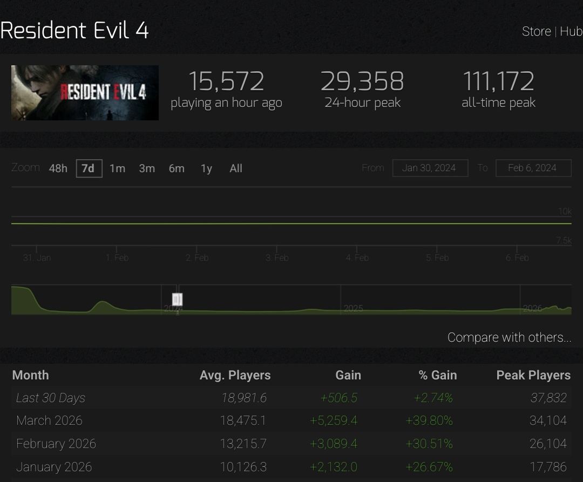
Task: Switch chart zoom to 1m
Action: point(117,168)
